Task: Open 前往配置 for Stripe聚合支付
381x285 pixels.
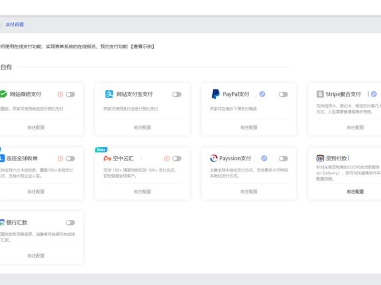Action: tap(355, 127)
